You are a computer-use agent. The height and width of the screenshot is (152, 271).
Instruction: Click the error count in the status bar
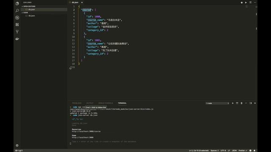pos(17,151)
